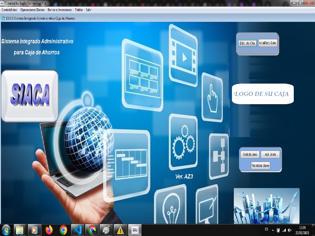Viewport: 315px width, 236px height.
Task: Open Visual Studio Code from the taskbar
Action: point(78,230)
